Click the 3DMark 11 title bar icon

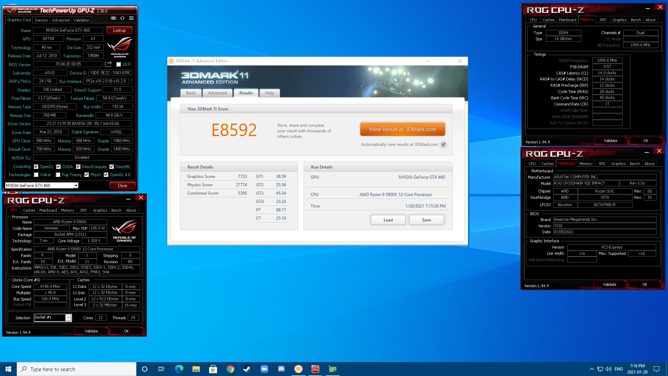[x=171, y=61]
